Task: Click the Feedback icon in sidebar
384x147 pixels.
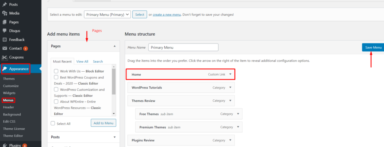Action: [4, 40]
